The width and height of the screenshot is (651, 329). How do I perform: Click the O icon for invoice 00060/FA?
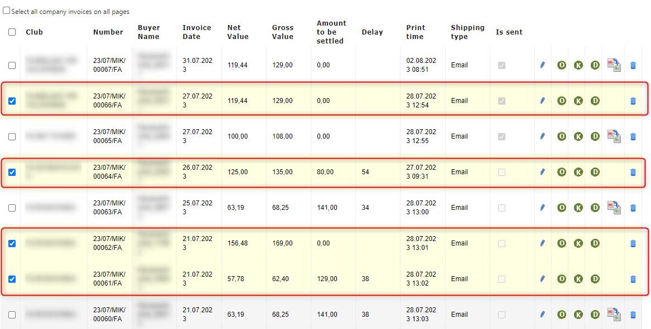click(562, 315)
